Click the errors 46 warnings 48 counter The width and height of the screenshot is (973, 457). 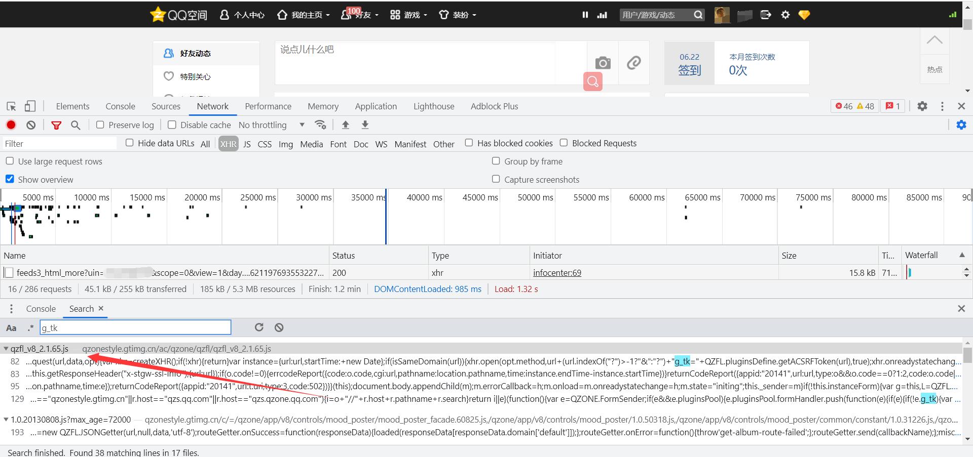pos(855,106)
